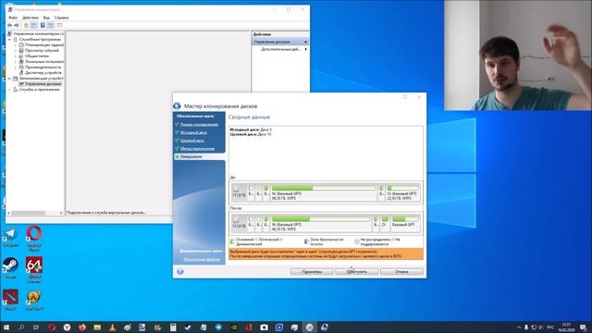This screenshot has height=333, width=592.
Task: Click the Отмена button in clone wizard
Action: (x=401, y=271)
